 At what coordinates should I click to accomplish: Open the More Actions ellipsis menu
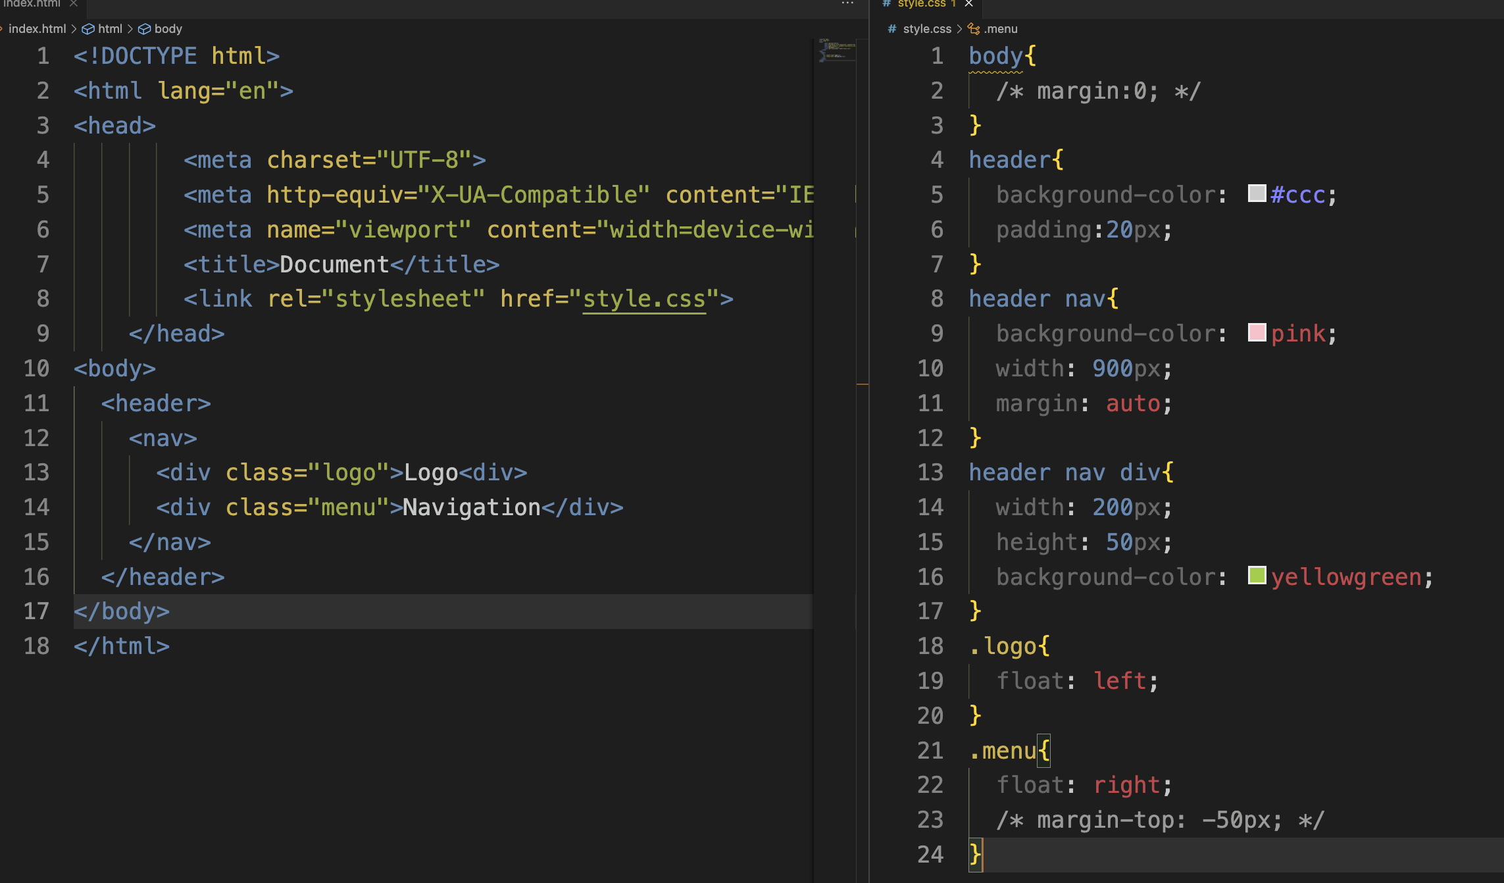pyautogui.click(x=847, y=4)
